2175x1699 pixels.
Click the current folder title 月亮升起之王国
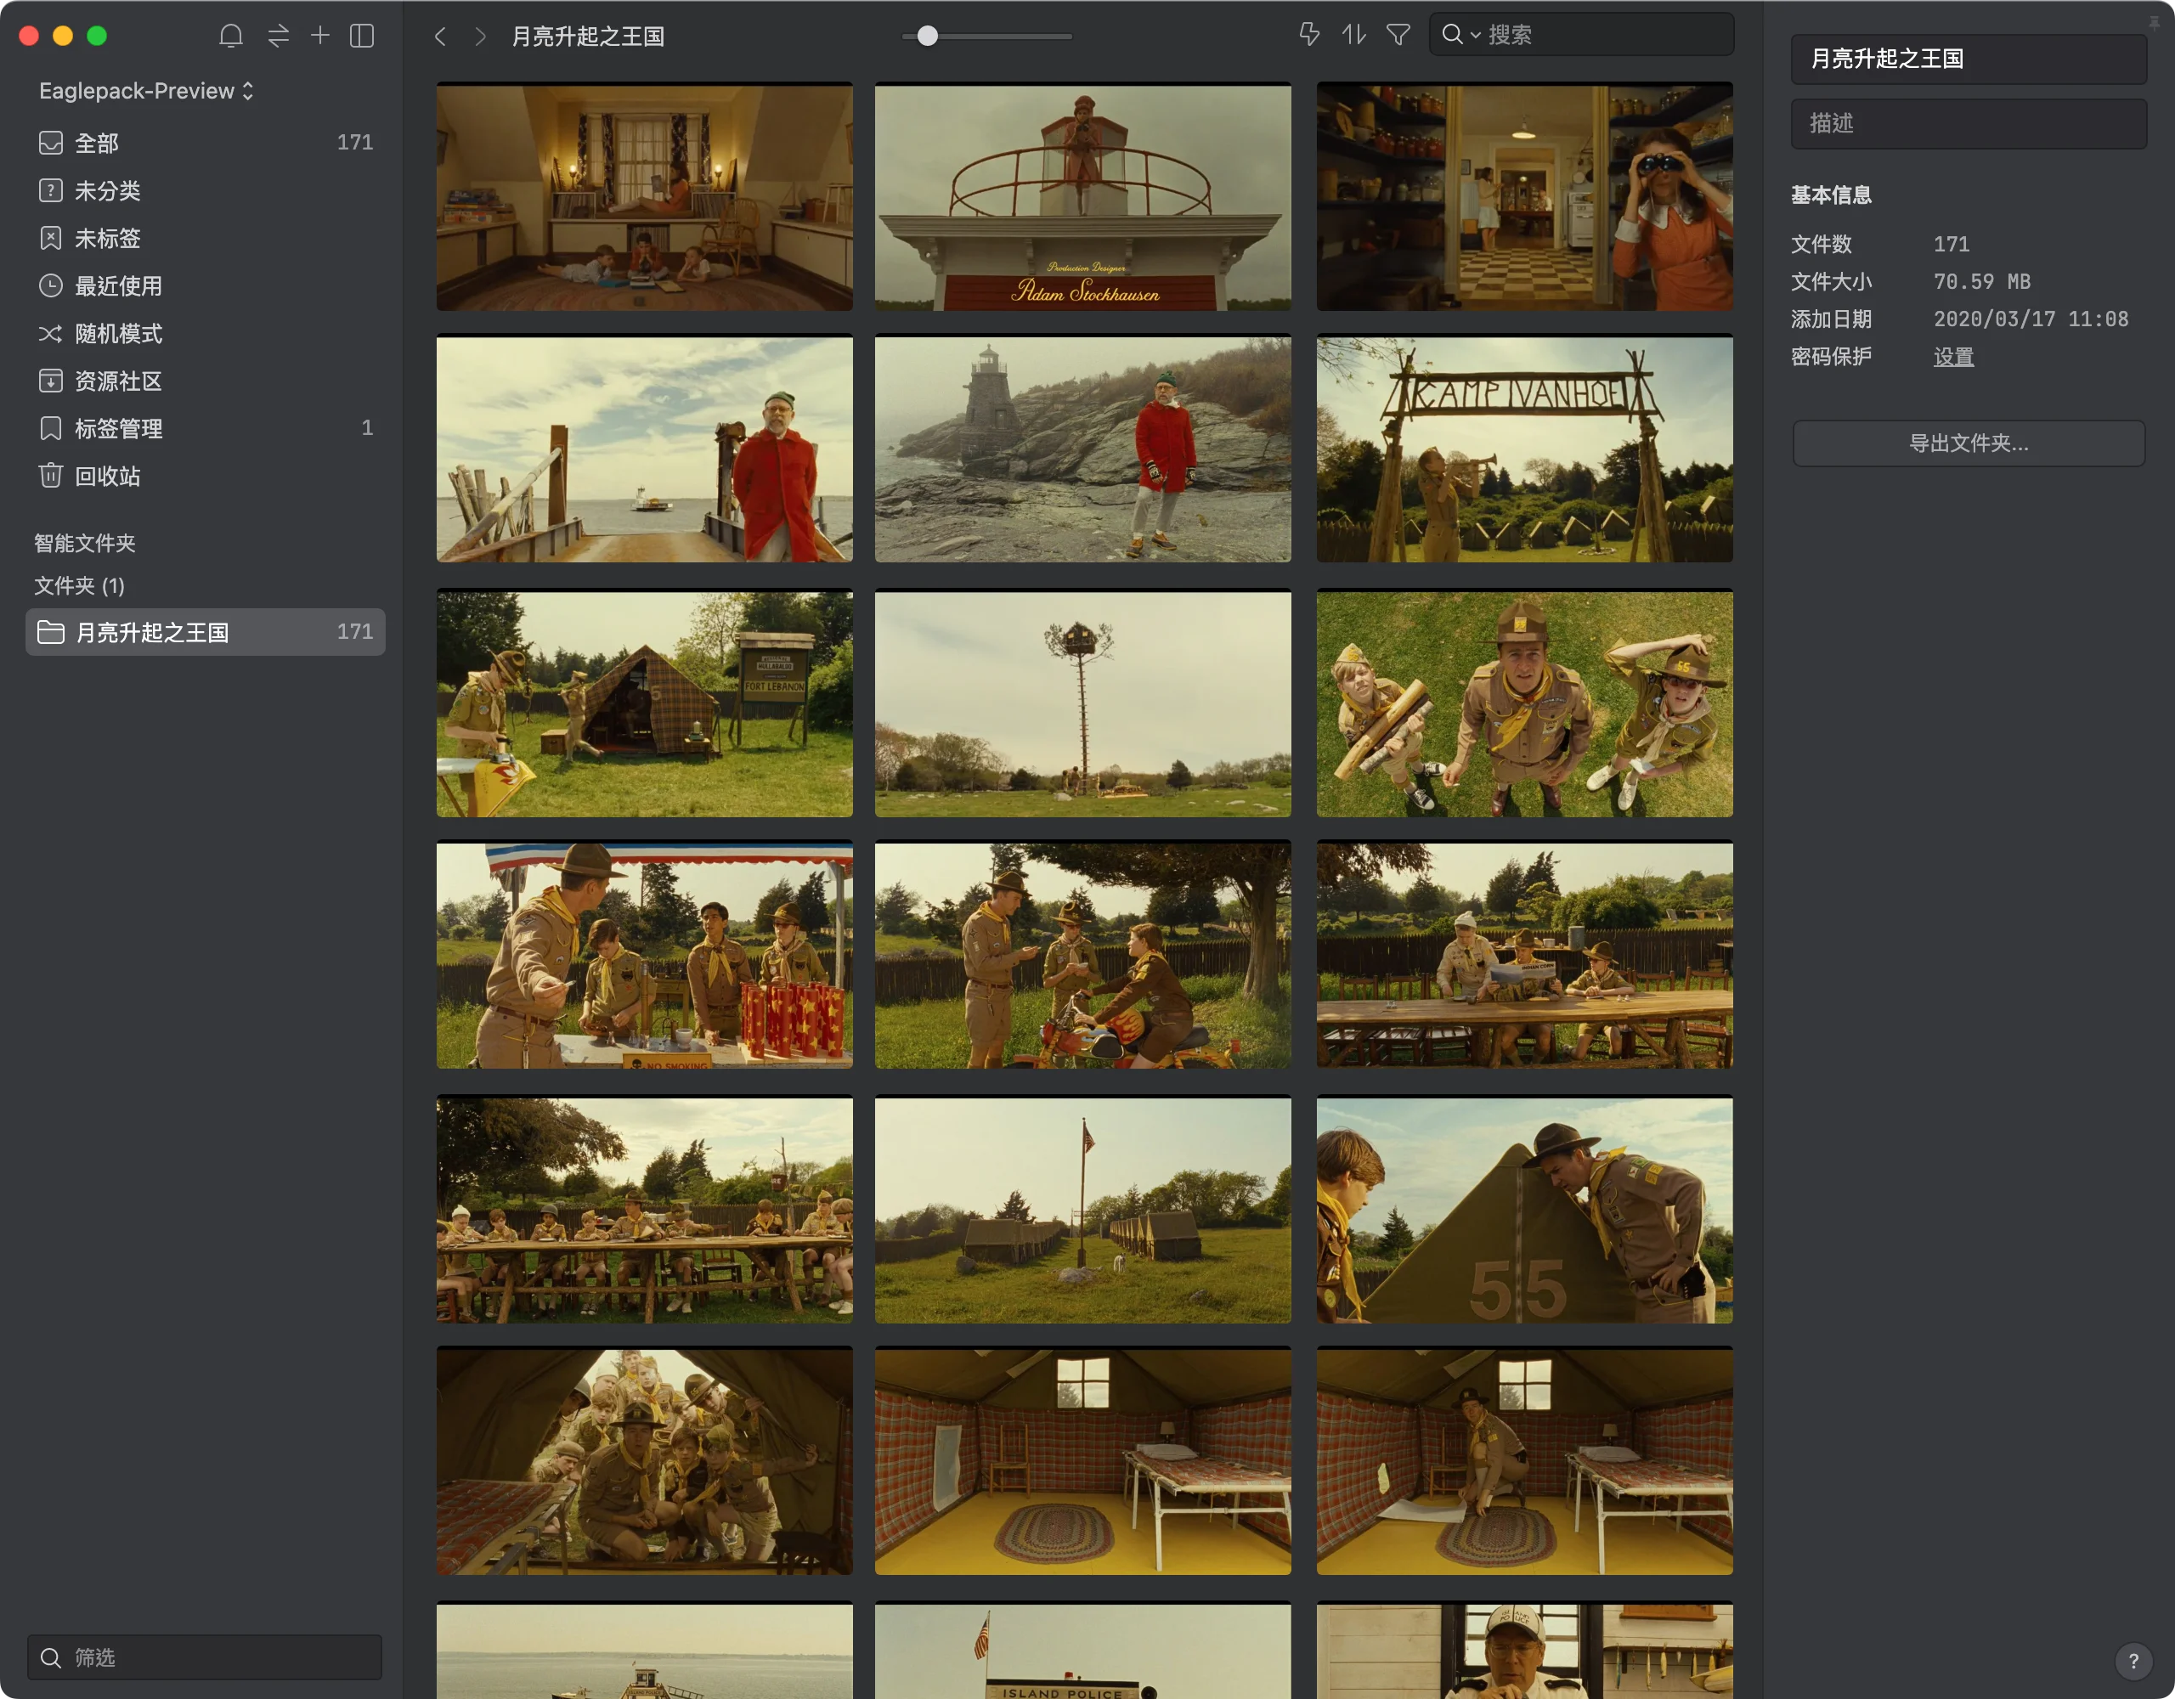pyautogui.click(x=588, y=37)
